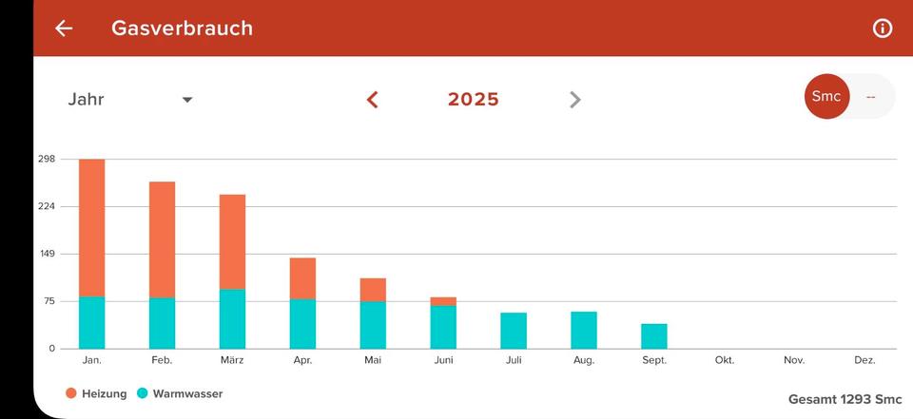Go to next year with right chevron
Viewport: 913px width, 419px height.
tap(574, 100)
